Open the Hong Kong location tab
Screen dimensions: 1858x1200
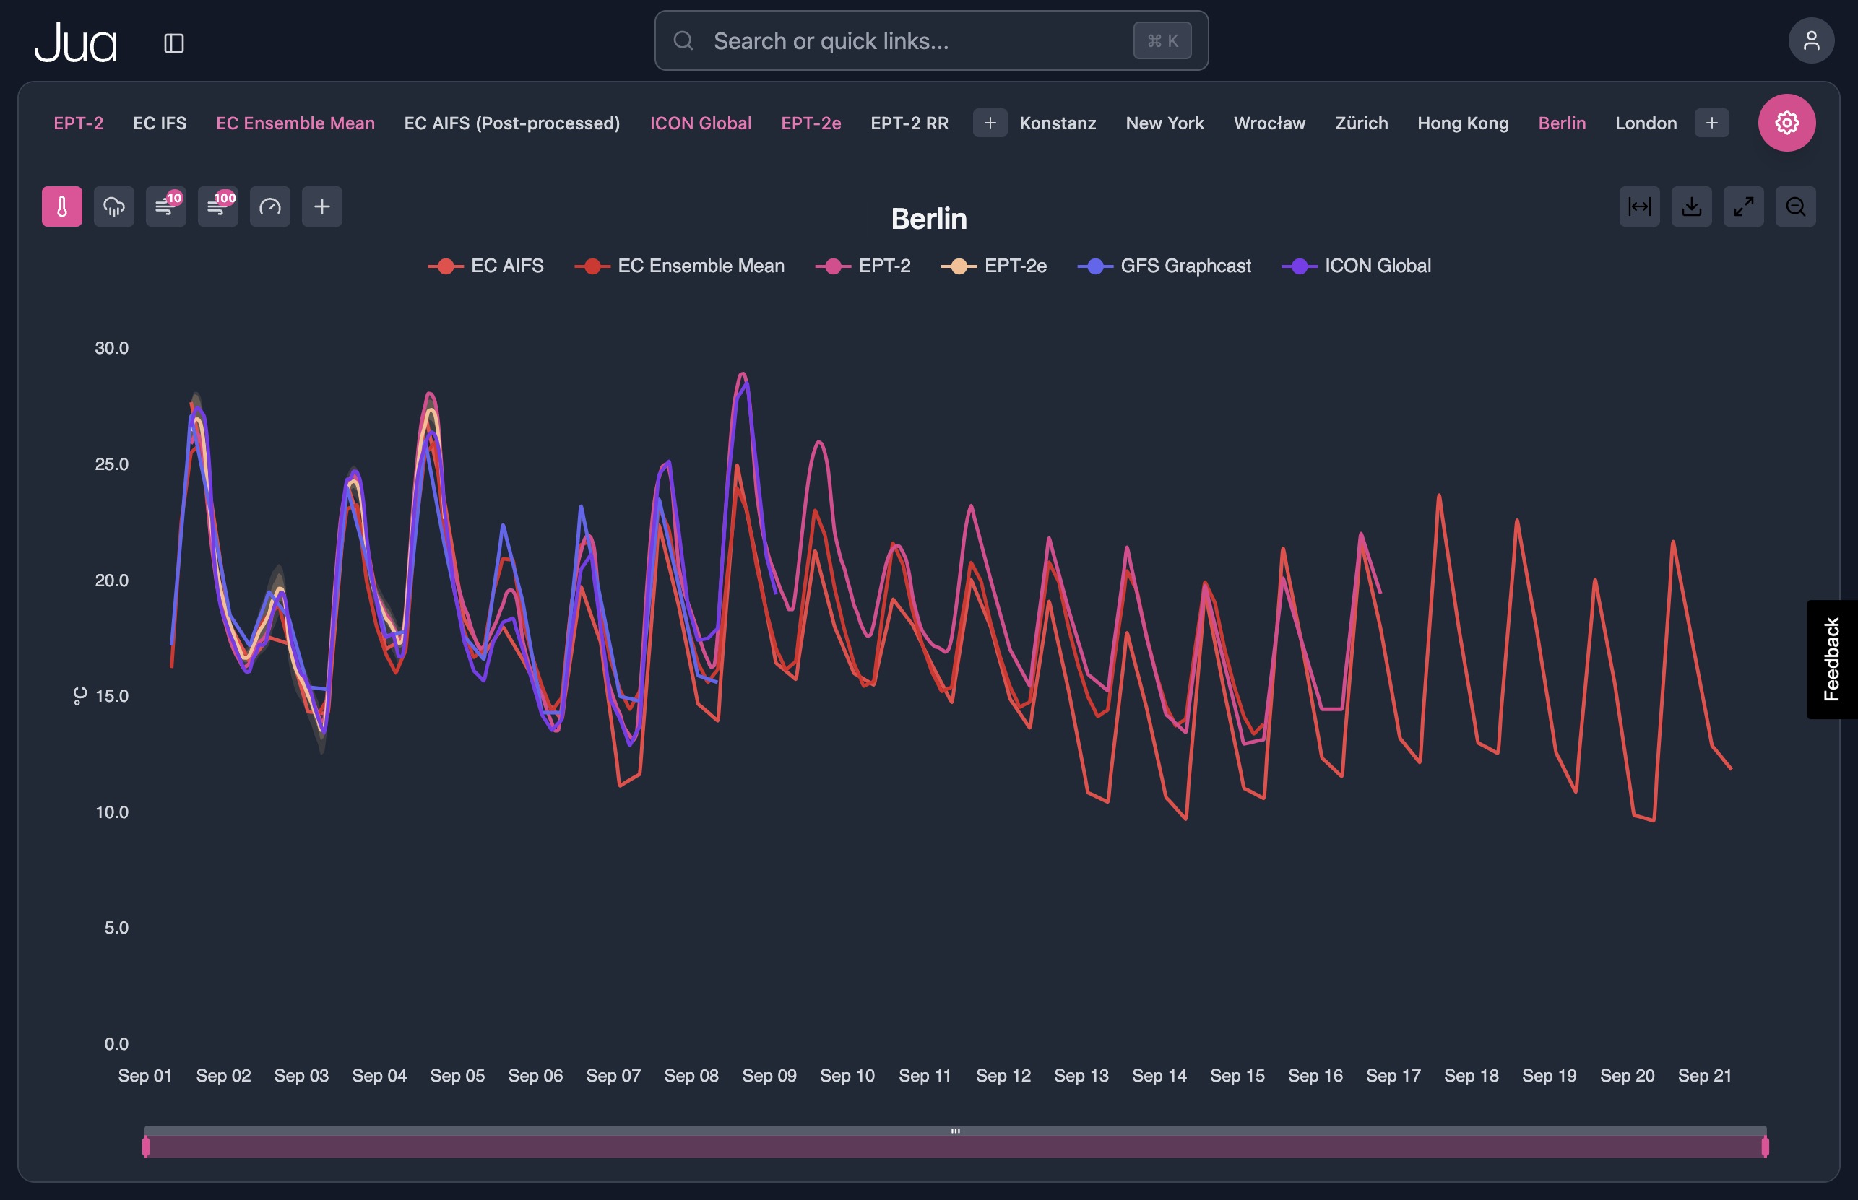coord(1463,123)
